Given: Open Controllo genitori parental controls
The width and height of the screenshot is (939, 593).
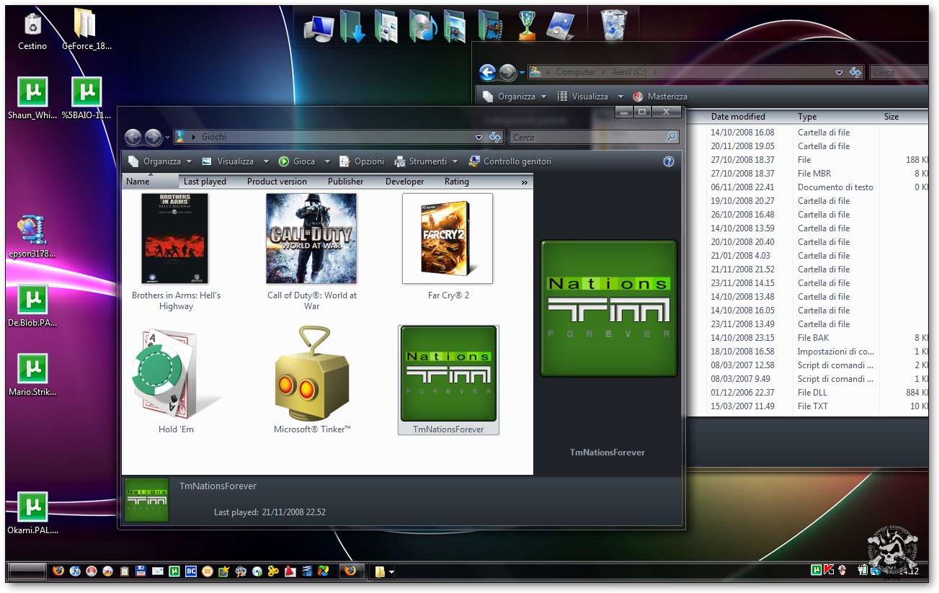Looking at the screenshot, I should [x=509, y=161].
